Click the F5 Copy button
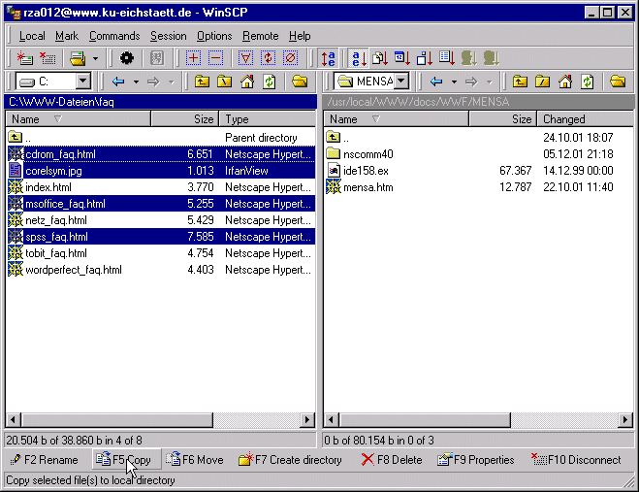Screen dimensions: 639x492 pyautogui.click(x=126, y=459)
